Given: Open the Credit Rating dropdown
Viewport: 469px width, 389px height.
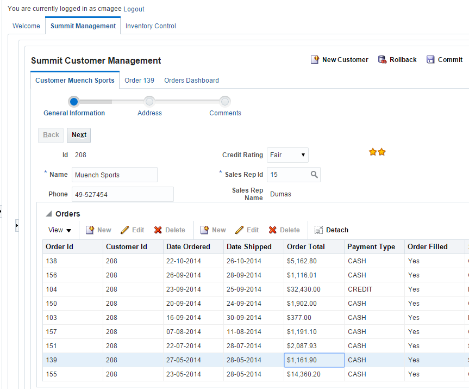Looking at the screenshot, I should pos(287,155).
